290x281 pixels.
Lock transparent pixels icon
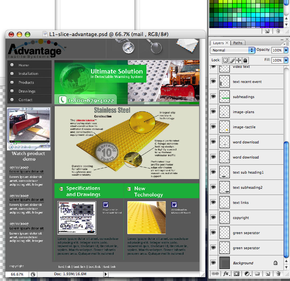225,60
